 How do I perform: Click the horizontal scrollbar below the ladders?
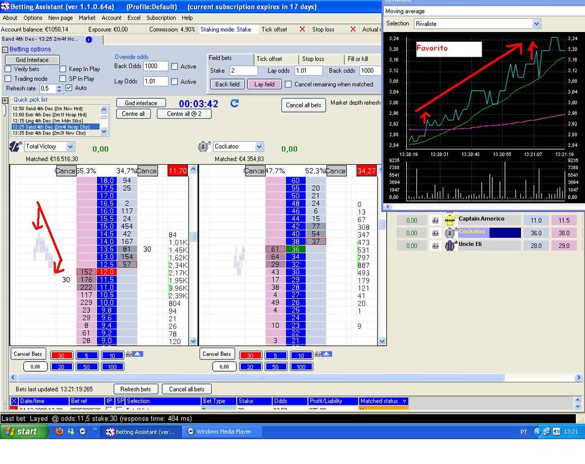[261, 377]
